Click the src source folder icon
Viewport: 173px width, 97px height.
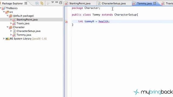point(7,12)
